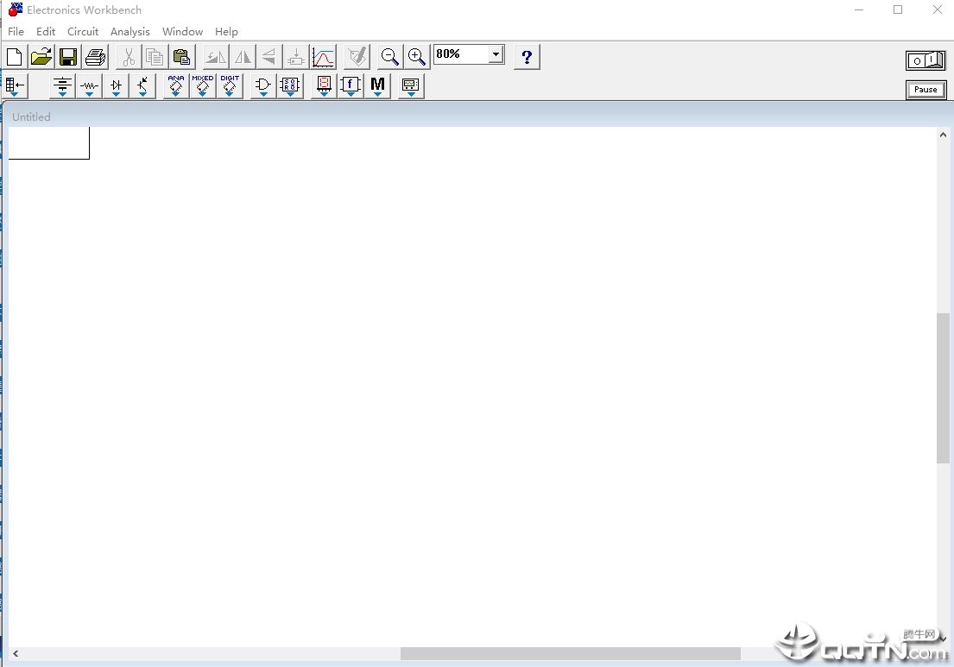Open the Diodes parts bin
This screenshot has width=954, height=667.
[x=116, y=85]
